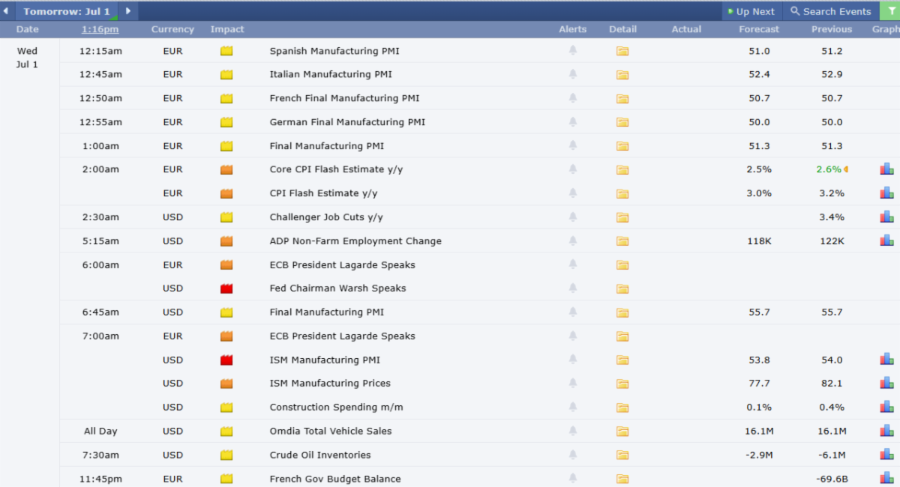This screenshot has height=487, width=900.
Task: Show graph for French Gov Budget Balance
Action: (x=886, y=478)
